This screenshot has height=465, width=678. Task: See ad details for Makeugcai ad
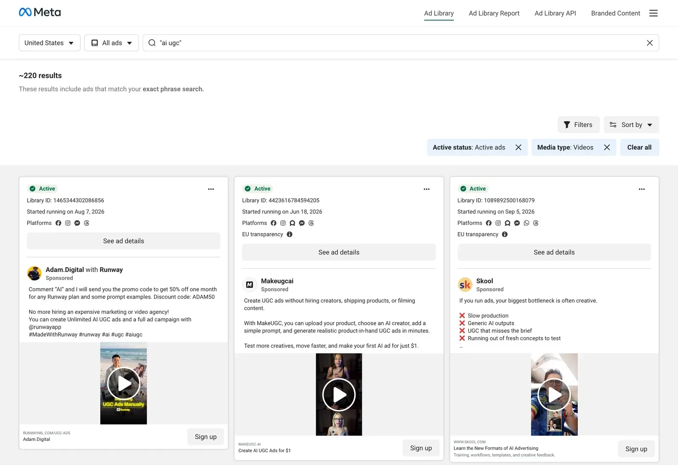click(x=339, y=252)
